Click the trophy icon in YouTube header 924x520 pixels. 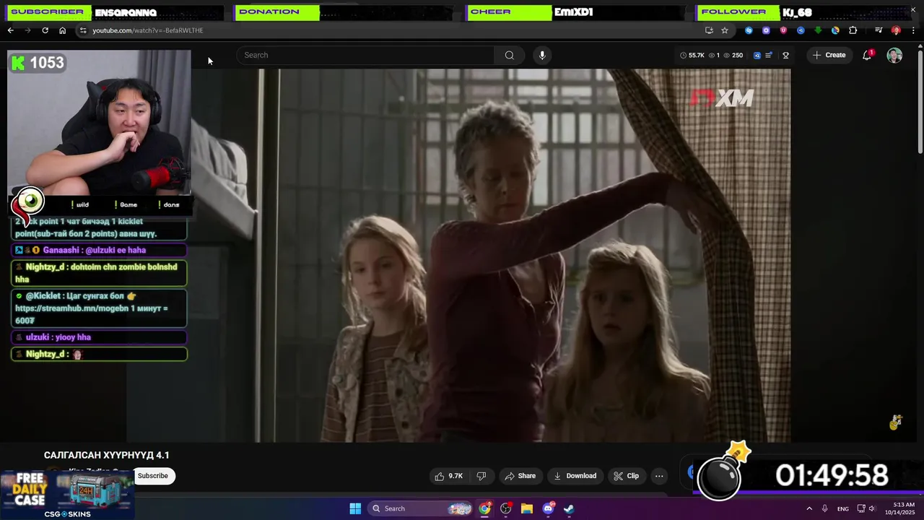click(x=785, y=55)
